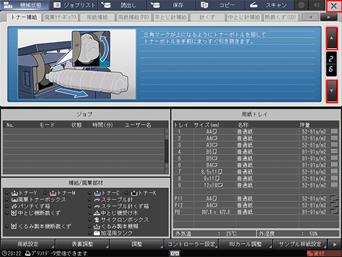Select the ステープル針 indicator
This screenshot has height=257, width=342.
(x=110, y=200)
